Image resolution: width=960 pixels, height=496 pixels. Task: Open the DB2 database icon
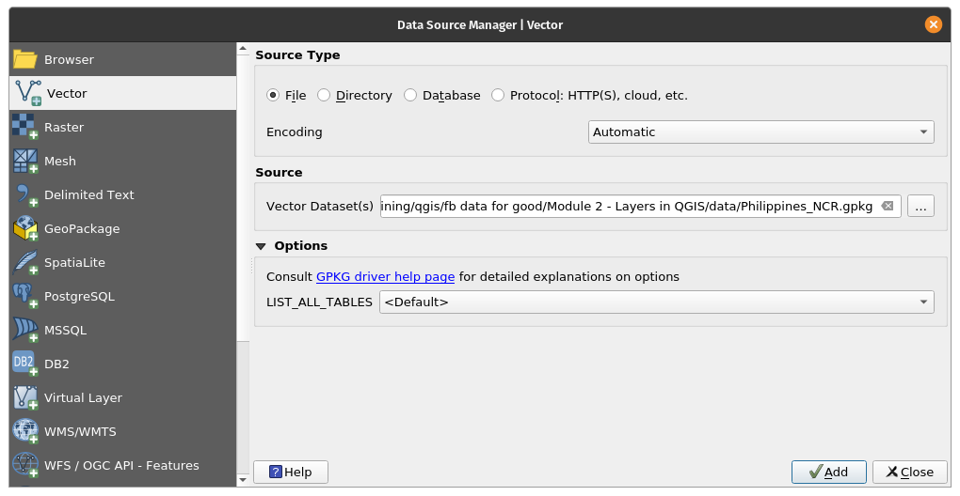[25, 364]
